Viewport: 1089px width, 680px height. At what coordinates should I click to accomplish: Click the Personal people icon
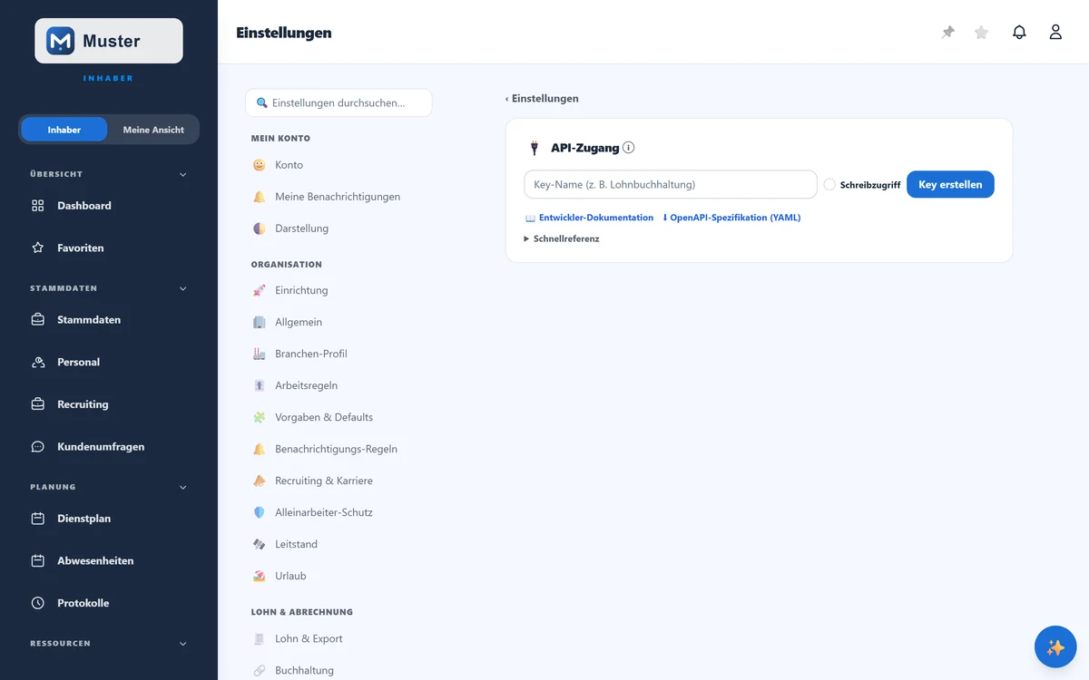point(38,362)
